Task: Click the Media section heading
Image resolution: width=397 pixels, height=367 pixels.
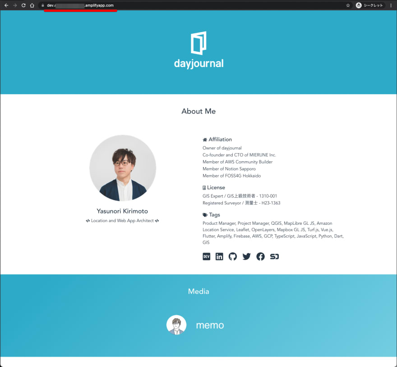Action: (198, 291)
